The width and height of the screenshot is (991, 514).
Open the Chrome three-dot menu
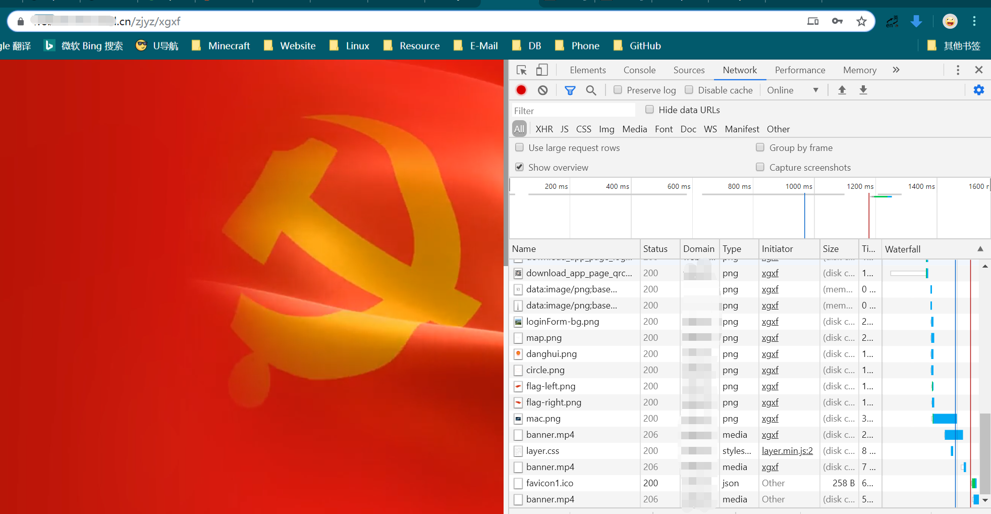[974, 21]
